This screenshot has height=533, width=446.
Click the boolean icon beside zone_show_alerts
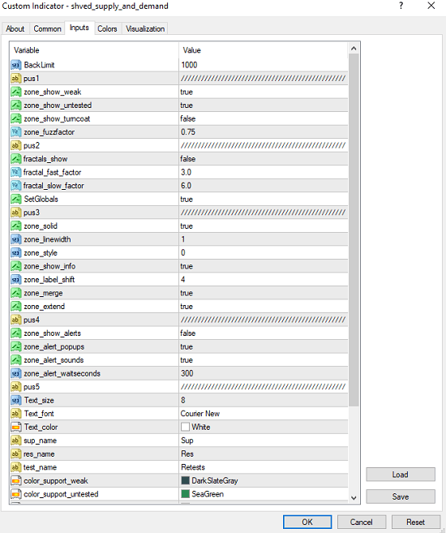coord(15,333)
